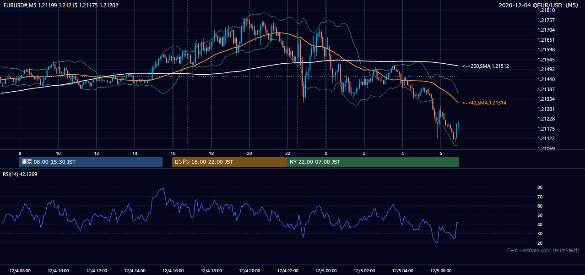
Task: Click the 12/4 12:00 date label
Action: coord(97,271)
